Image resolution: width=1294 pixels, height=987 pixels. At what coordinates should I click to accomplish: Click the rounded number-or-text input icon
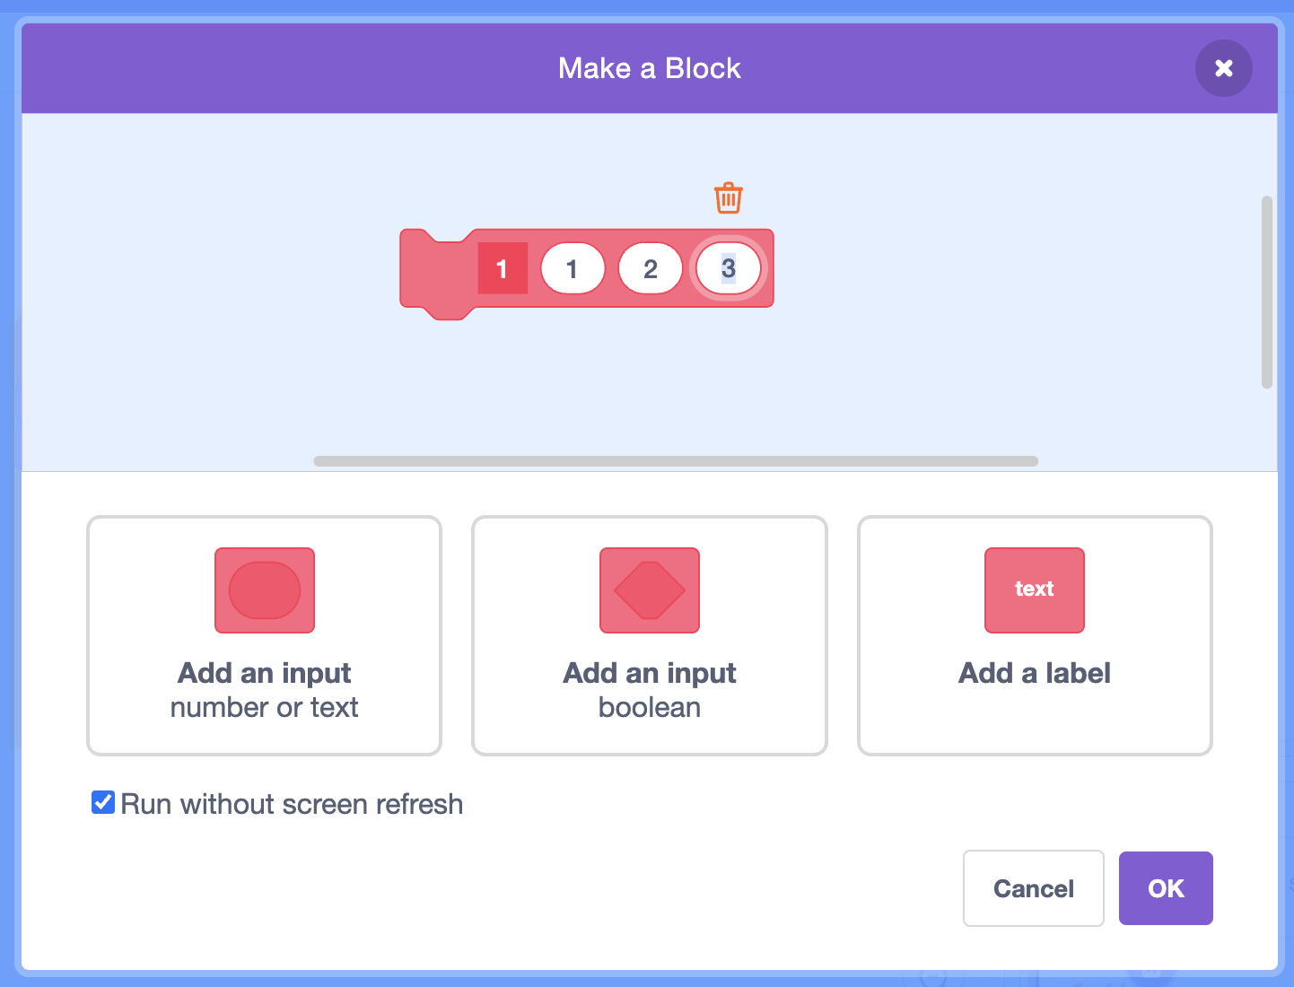click(265, 590)
